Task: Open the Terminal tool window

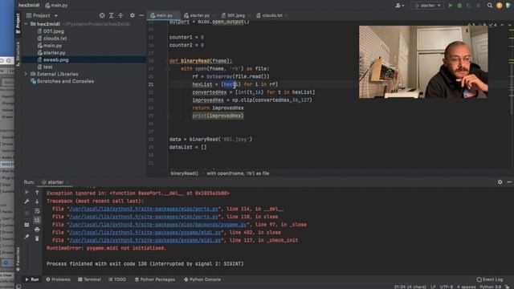Action: (89, 279)
